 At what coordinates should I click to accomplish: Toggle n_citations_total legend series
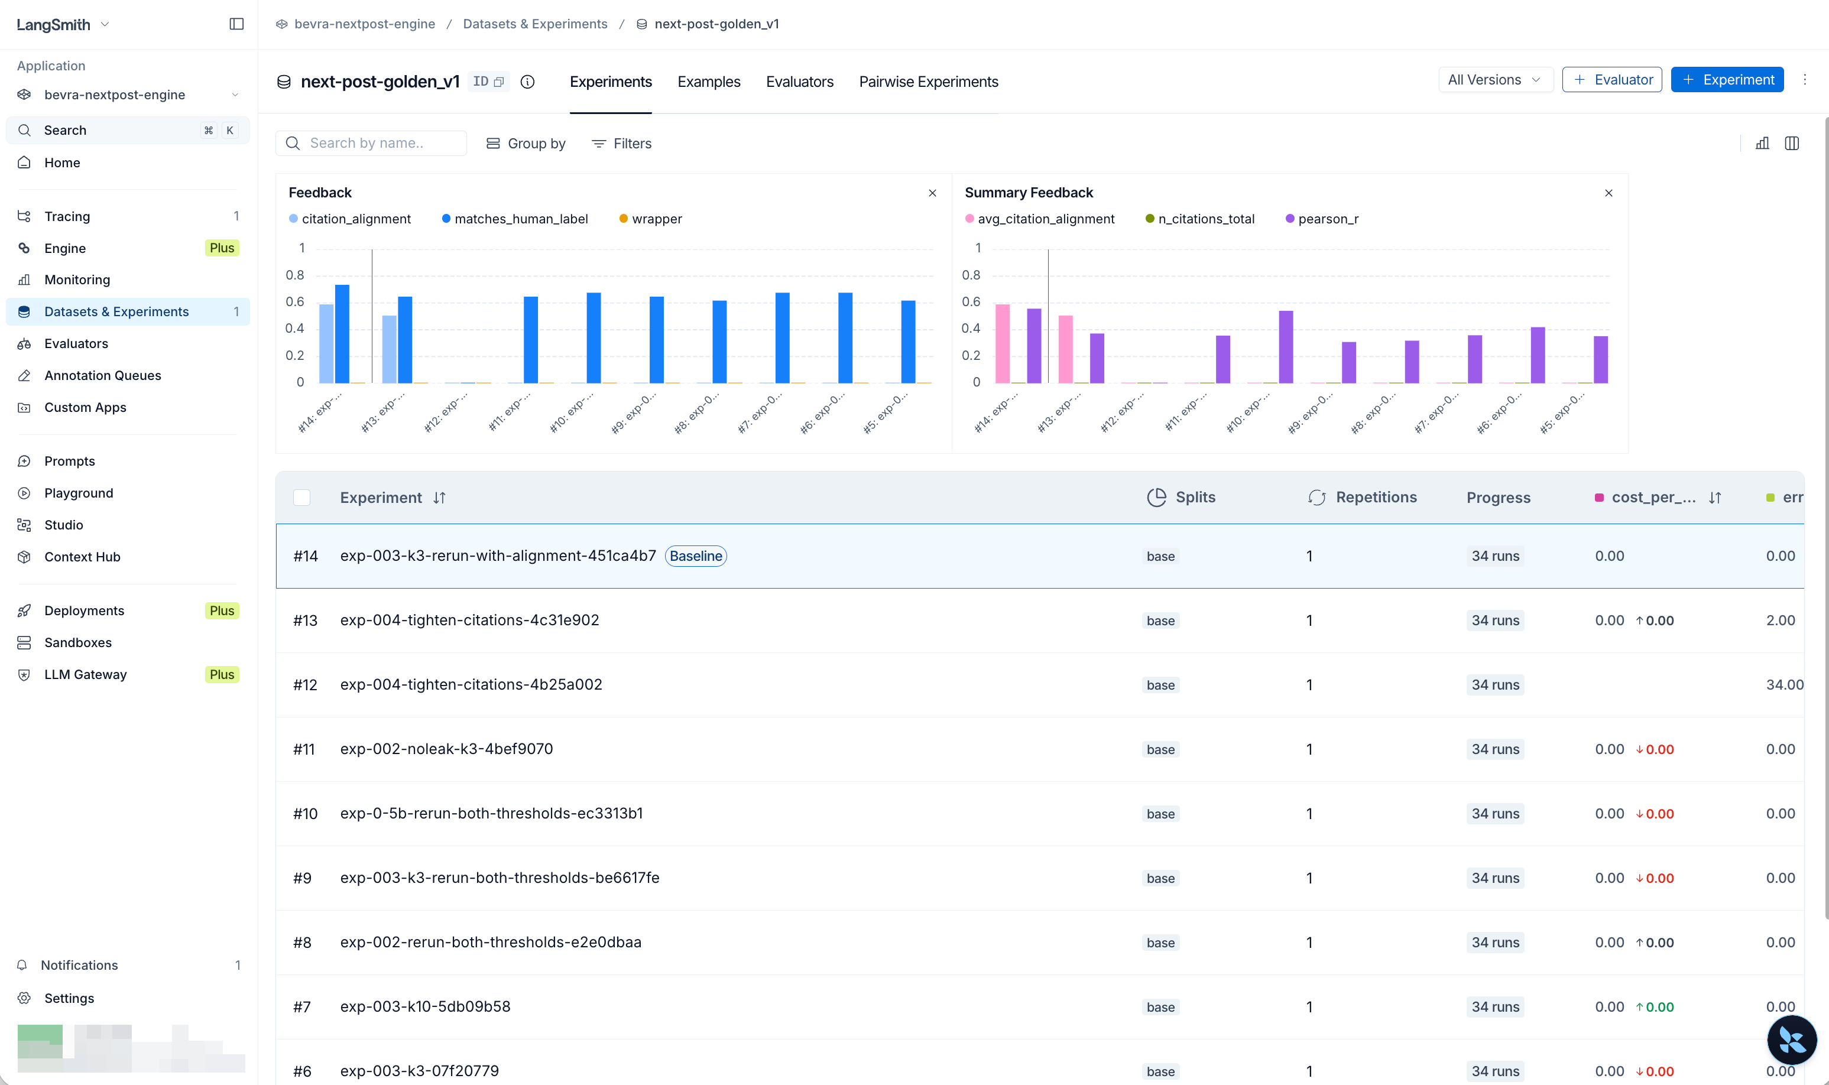(x=1199, y=219)
